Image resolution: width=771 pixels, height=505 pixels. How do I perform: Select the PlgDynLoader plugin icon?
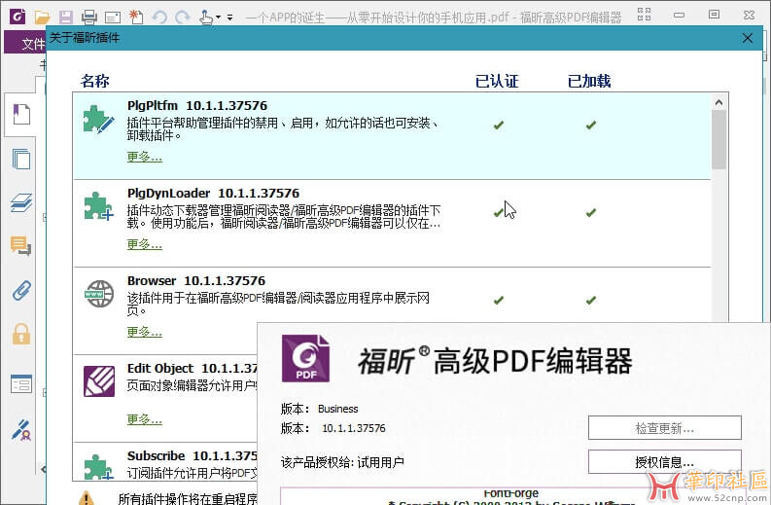tap(98, 205)
